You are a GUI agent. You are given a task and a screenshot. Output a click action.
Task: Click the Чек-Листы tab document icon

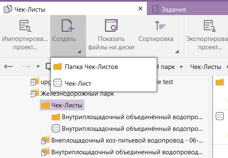tap(8, 9)
